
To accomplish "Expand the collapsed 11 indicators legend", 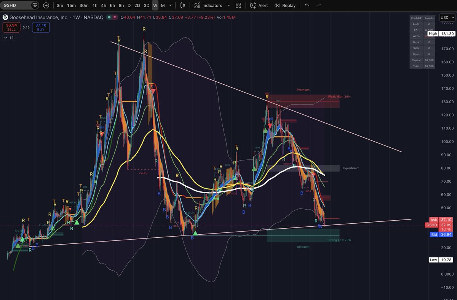I will (x=8, y=38).
